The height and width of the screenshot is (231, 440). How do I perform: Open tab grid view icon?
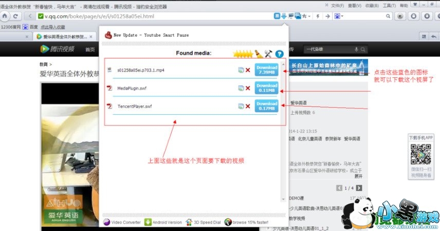424,37
